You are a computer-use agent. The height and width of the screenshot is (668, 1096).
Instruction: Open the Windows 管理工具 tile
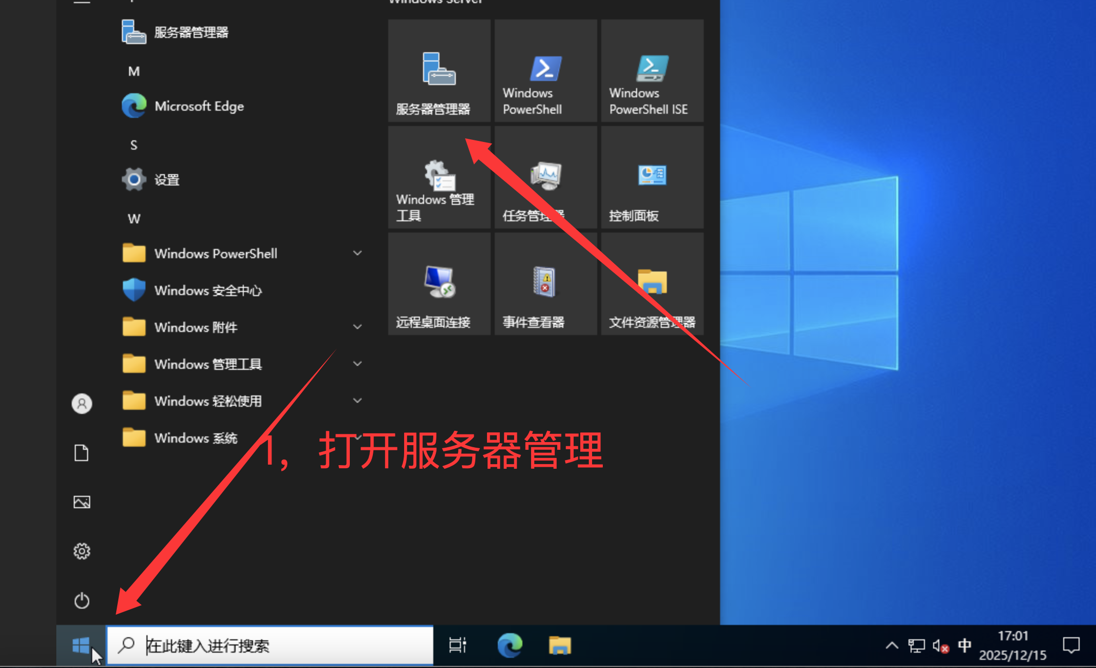coord(439,177)
